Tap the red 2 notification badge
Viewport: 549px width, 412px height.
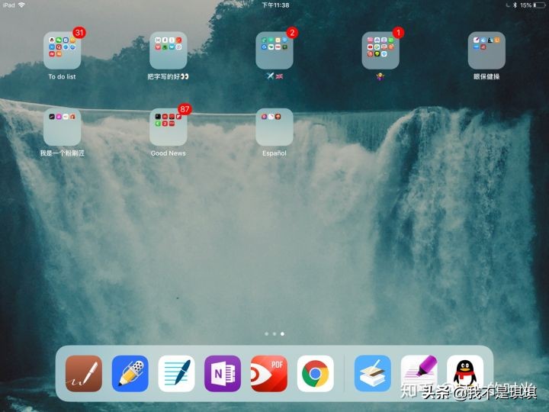[x=292, y=33]
